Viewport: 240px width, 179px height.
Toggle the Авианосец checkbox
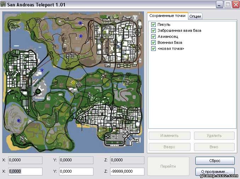click(153, 36)
